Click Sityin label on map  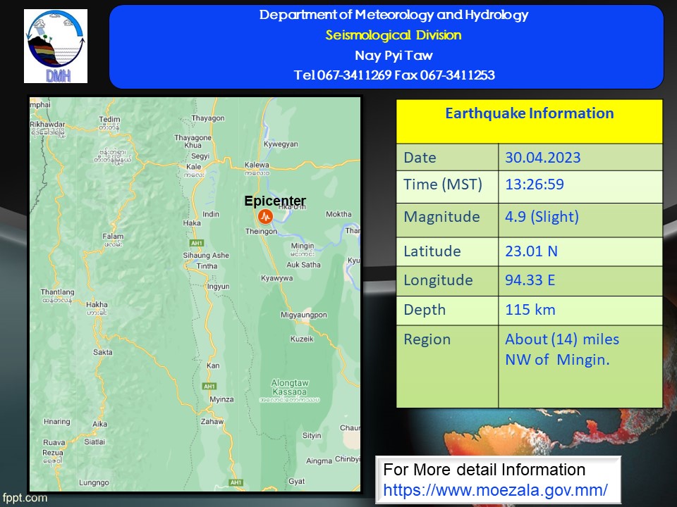tap(312, 435)
